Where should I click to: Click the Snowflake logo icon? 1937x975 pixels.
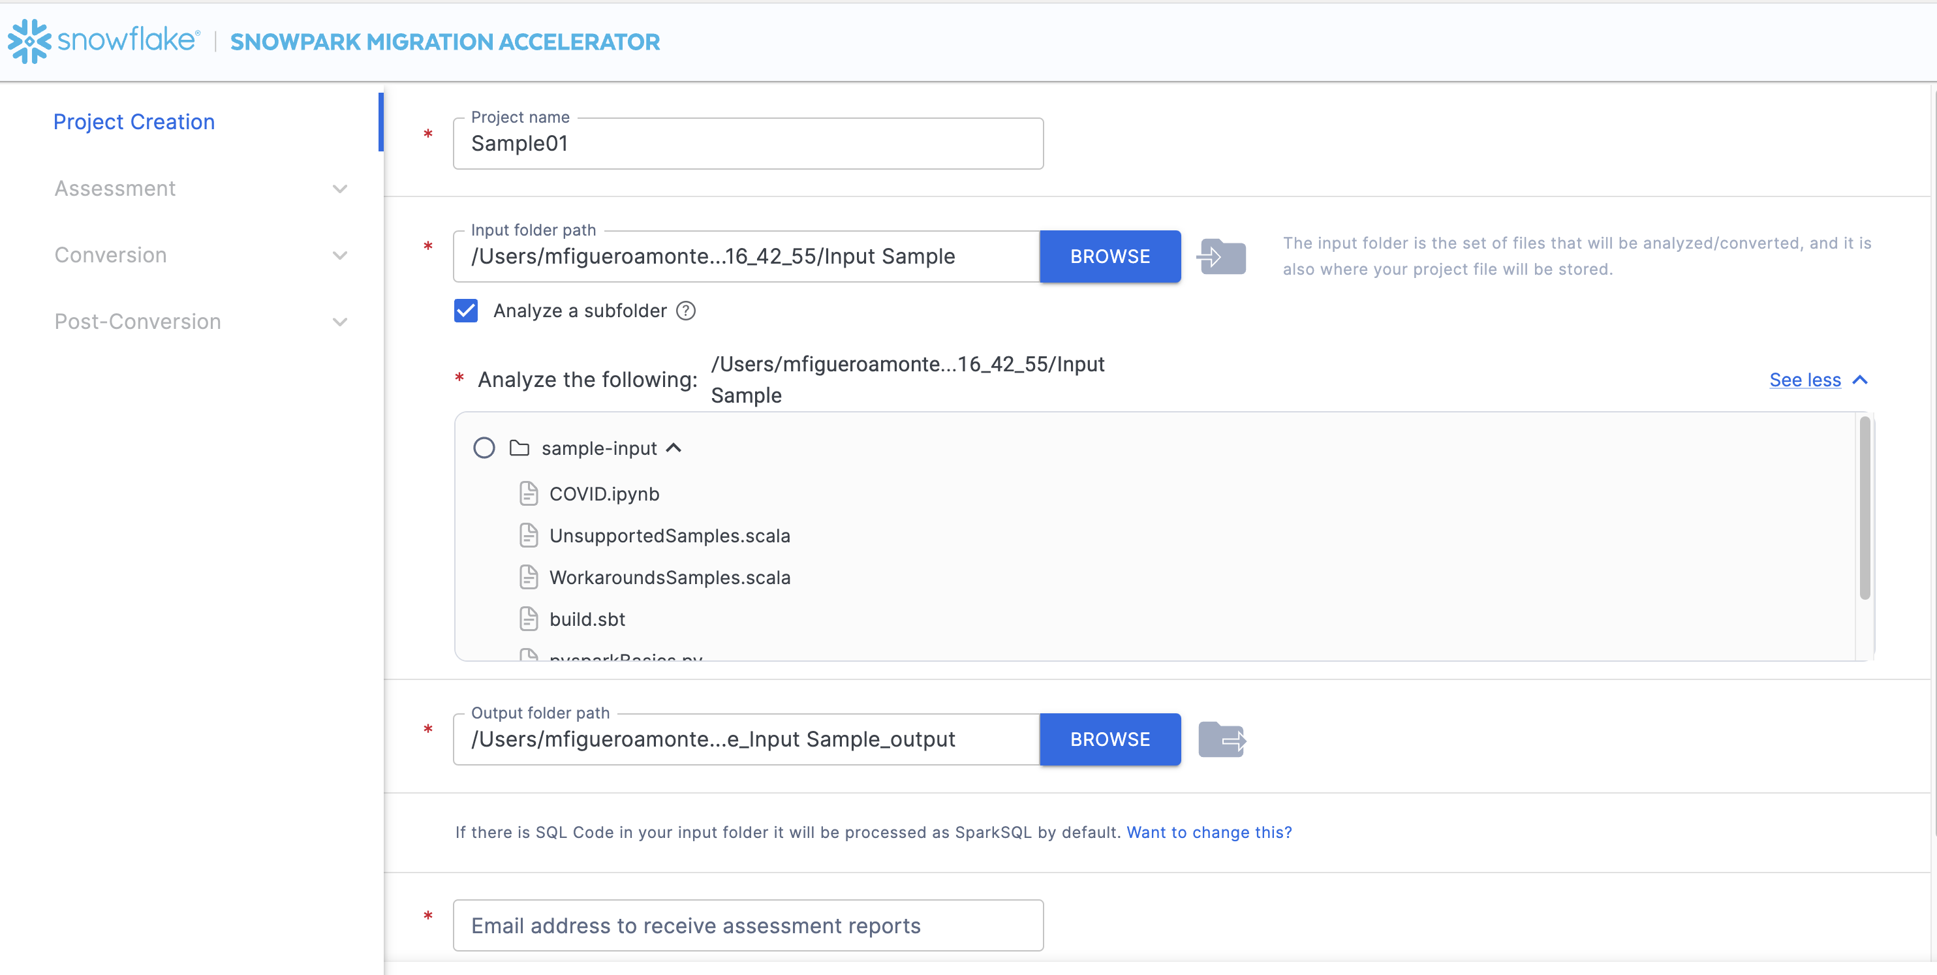29,40
